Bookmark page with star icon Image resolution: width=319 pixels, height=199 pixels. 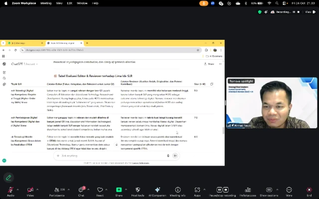tap(198, 50)
